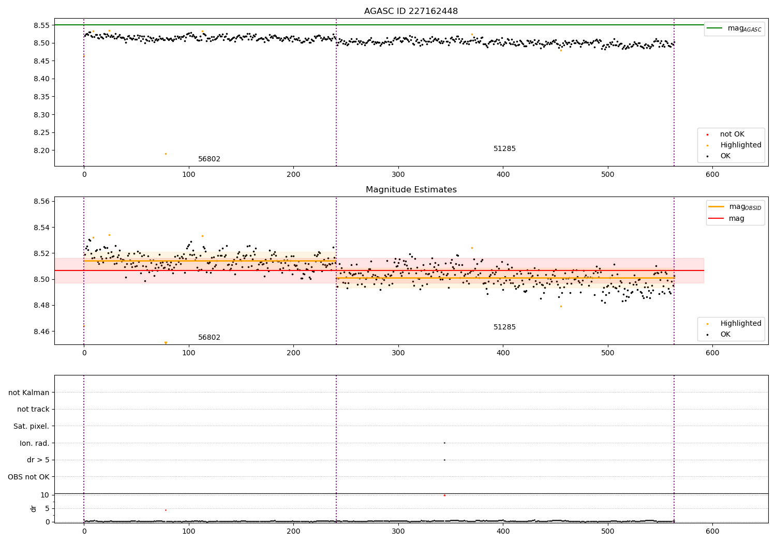Screen dimensions: 776x543
Task: Click the orange outlier point near 8.19
Action: [x=166, y=154]
